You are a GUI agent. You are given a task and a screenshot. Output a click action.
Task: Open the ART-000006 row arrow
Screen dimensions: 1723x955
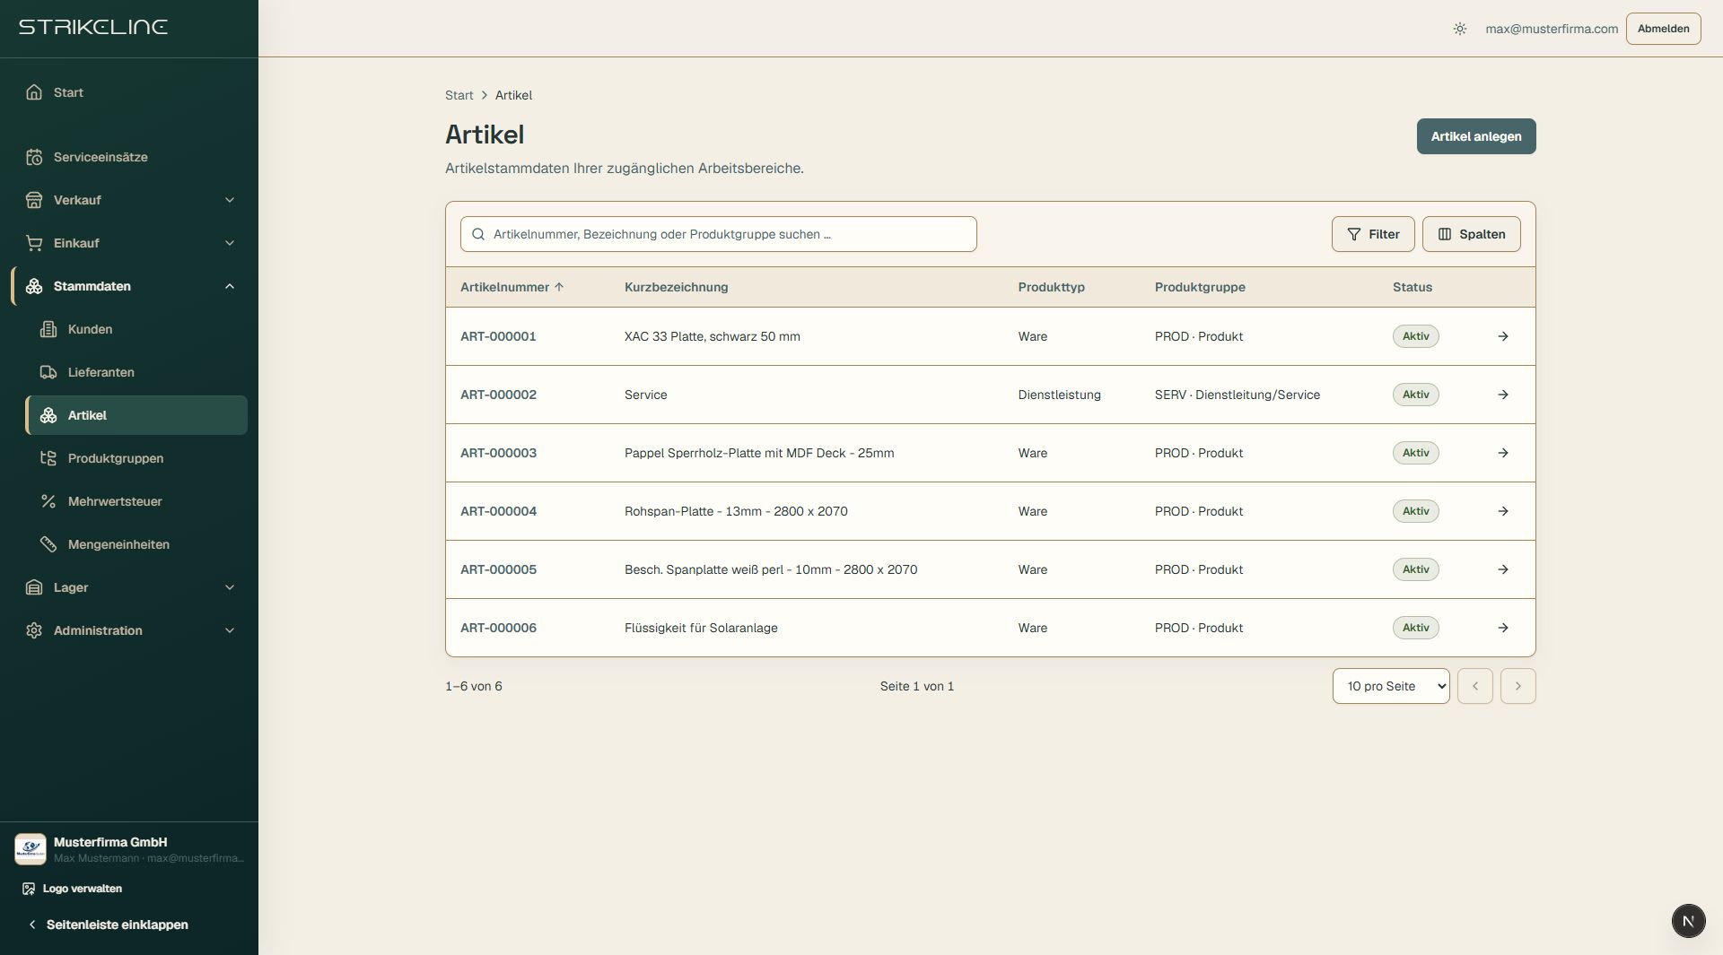pos(1503,628)
